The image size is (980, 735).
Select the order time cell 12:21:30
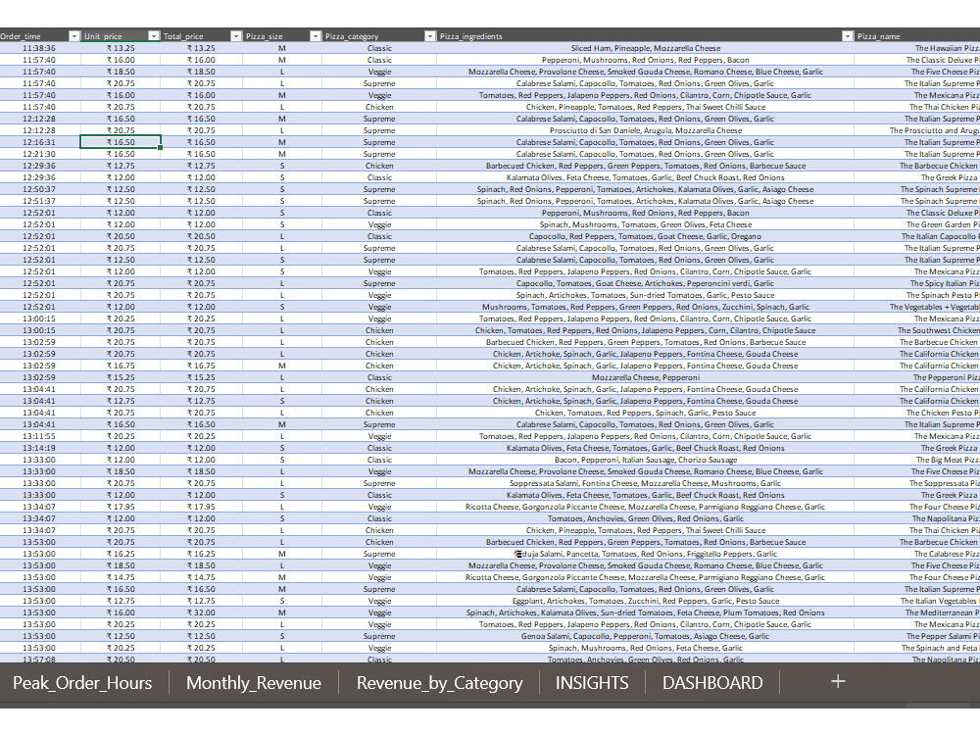pyautogui.click(x=39, y=154)
